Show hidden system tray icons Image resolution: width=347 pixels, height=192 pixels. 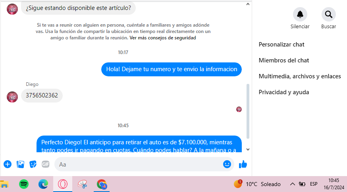[292, 184]
